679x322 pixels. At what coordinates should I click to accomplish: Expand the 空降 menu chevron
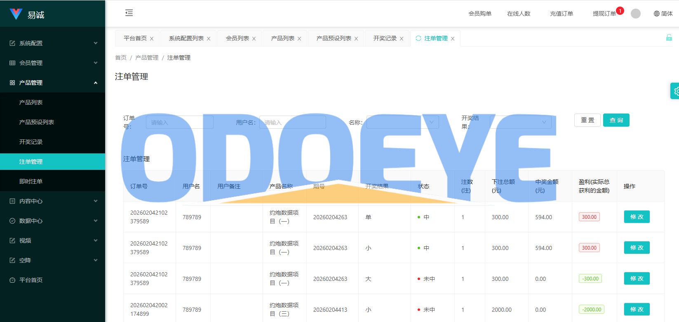96,260
